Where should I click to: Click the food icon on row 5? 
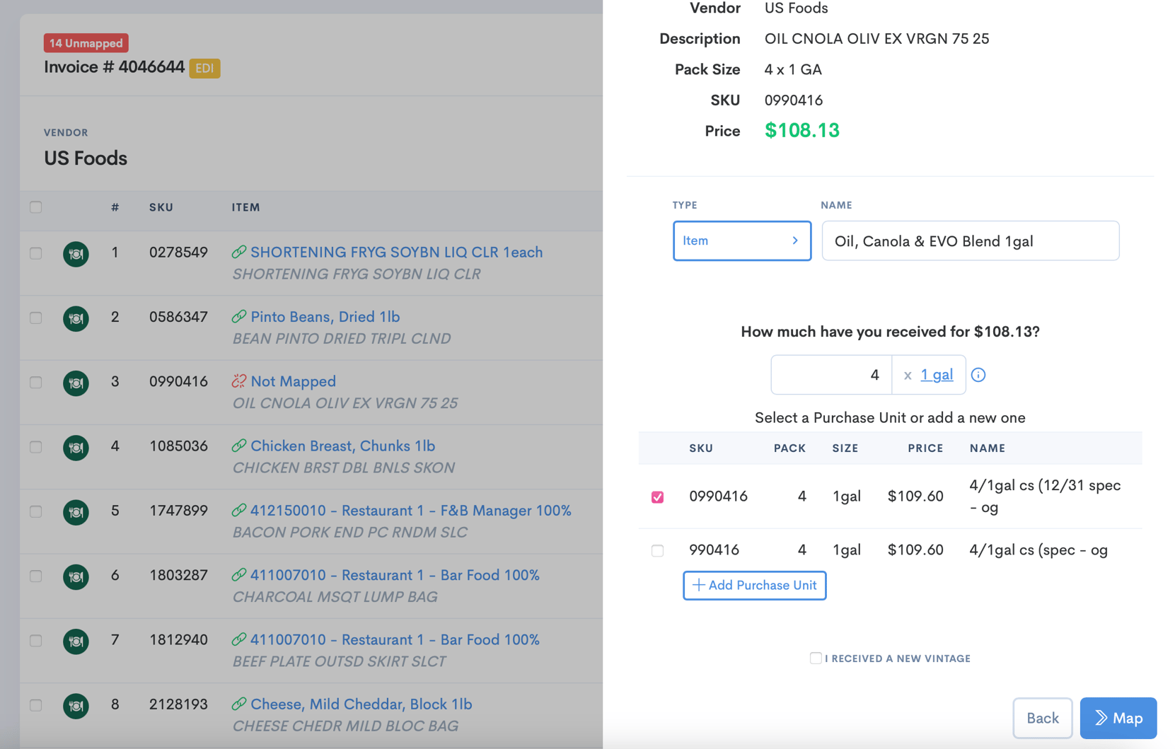click(76, 512)
